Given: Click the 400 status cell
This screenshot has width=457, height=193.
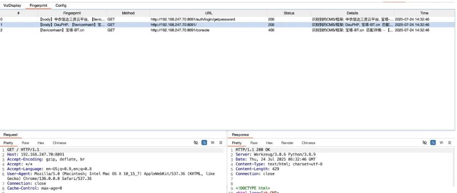Looking at the screenshot, I should [289, 30].
